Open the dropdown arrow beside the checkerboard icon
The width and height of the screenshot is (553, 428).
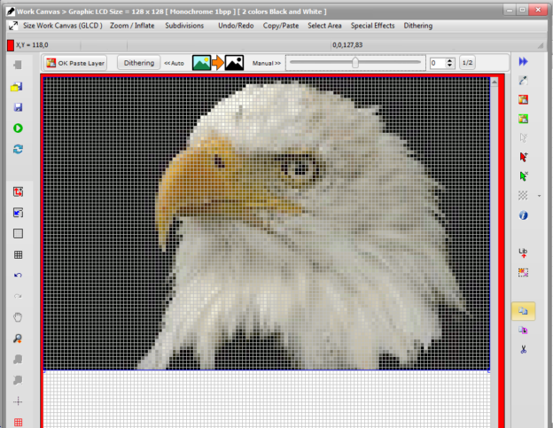pos(539,195)
